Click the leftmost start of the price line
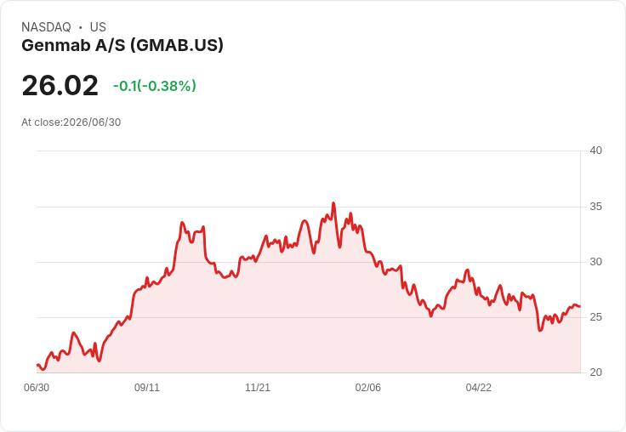The width and height of the screenshot is (626, 432). coord(37,365)
